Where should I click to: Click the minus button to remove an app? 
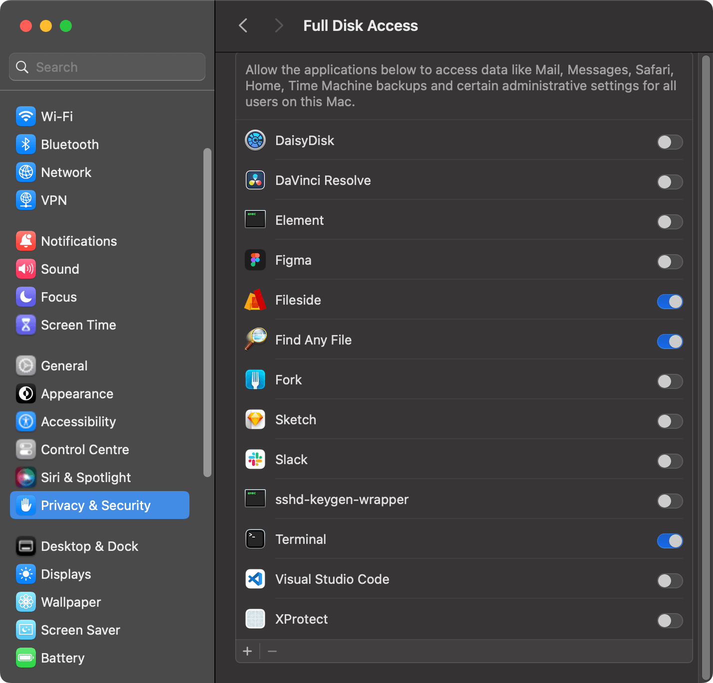[272, 651]
